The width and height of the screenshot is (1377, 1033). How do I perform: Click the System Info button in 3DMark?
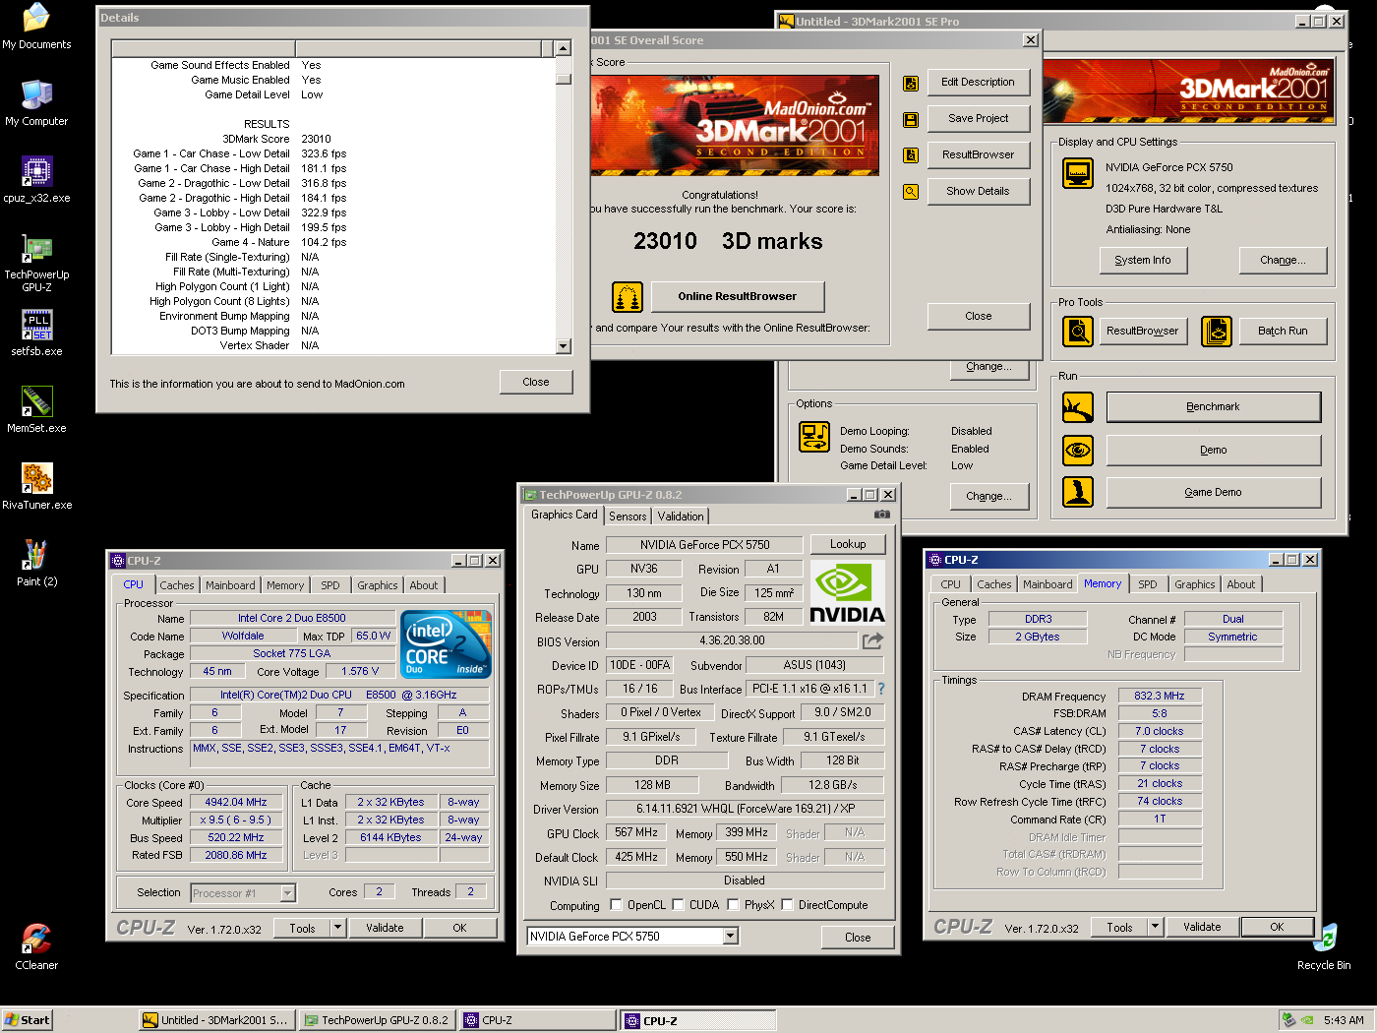tap(1143, 261)
